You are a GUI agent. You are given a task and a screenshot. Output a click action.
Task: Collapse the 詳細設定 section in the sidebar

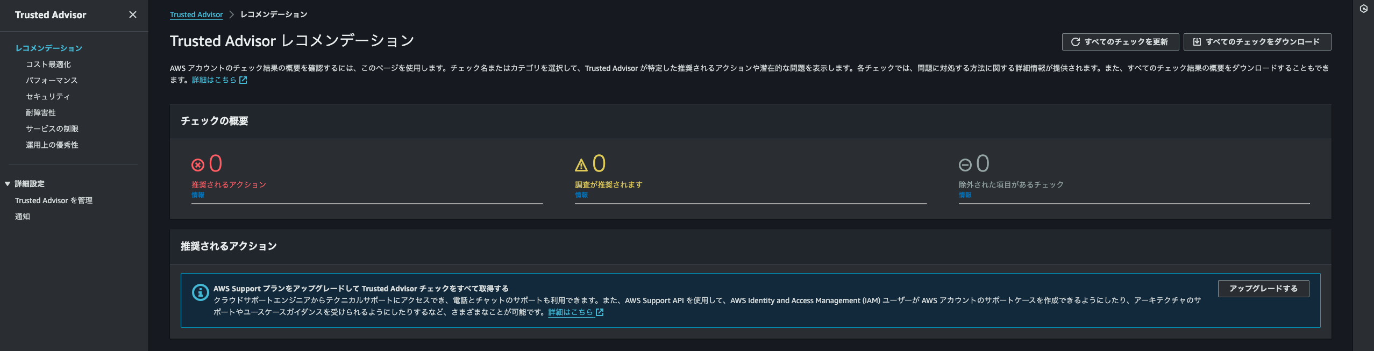coord(8,183)
